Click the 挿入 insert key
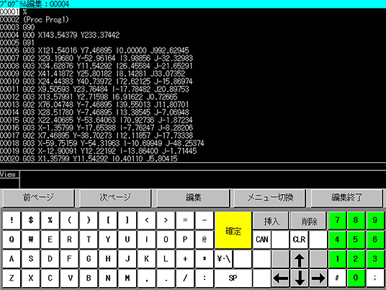 (271, 221)
